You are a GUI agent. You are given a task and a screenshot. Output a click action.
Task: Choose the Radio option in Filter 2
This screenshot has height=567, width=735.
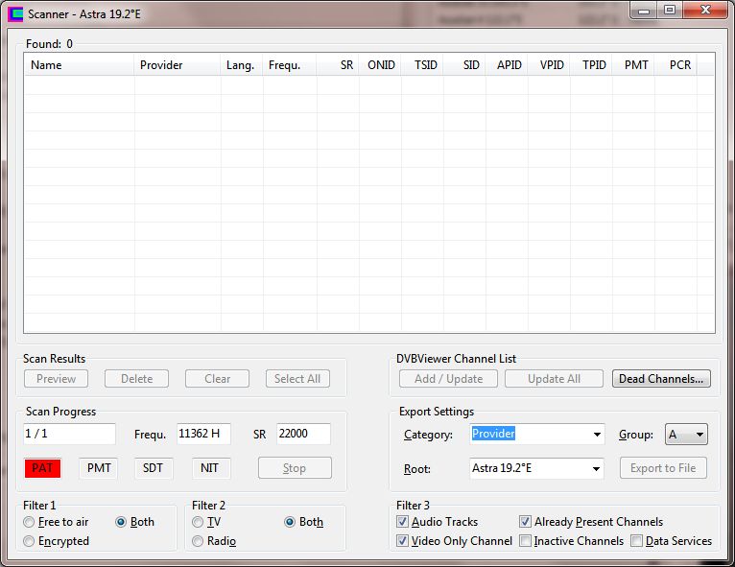click(x=199, y=541)
